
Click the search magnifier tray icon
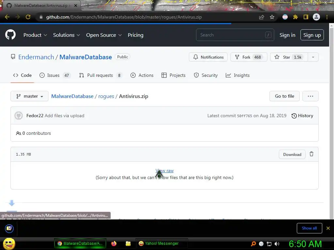coord(253,244)
